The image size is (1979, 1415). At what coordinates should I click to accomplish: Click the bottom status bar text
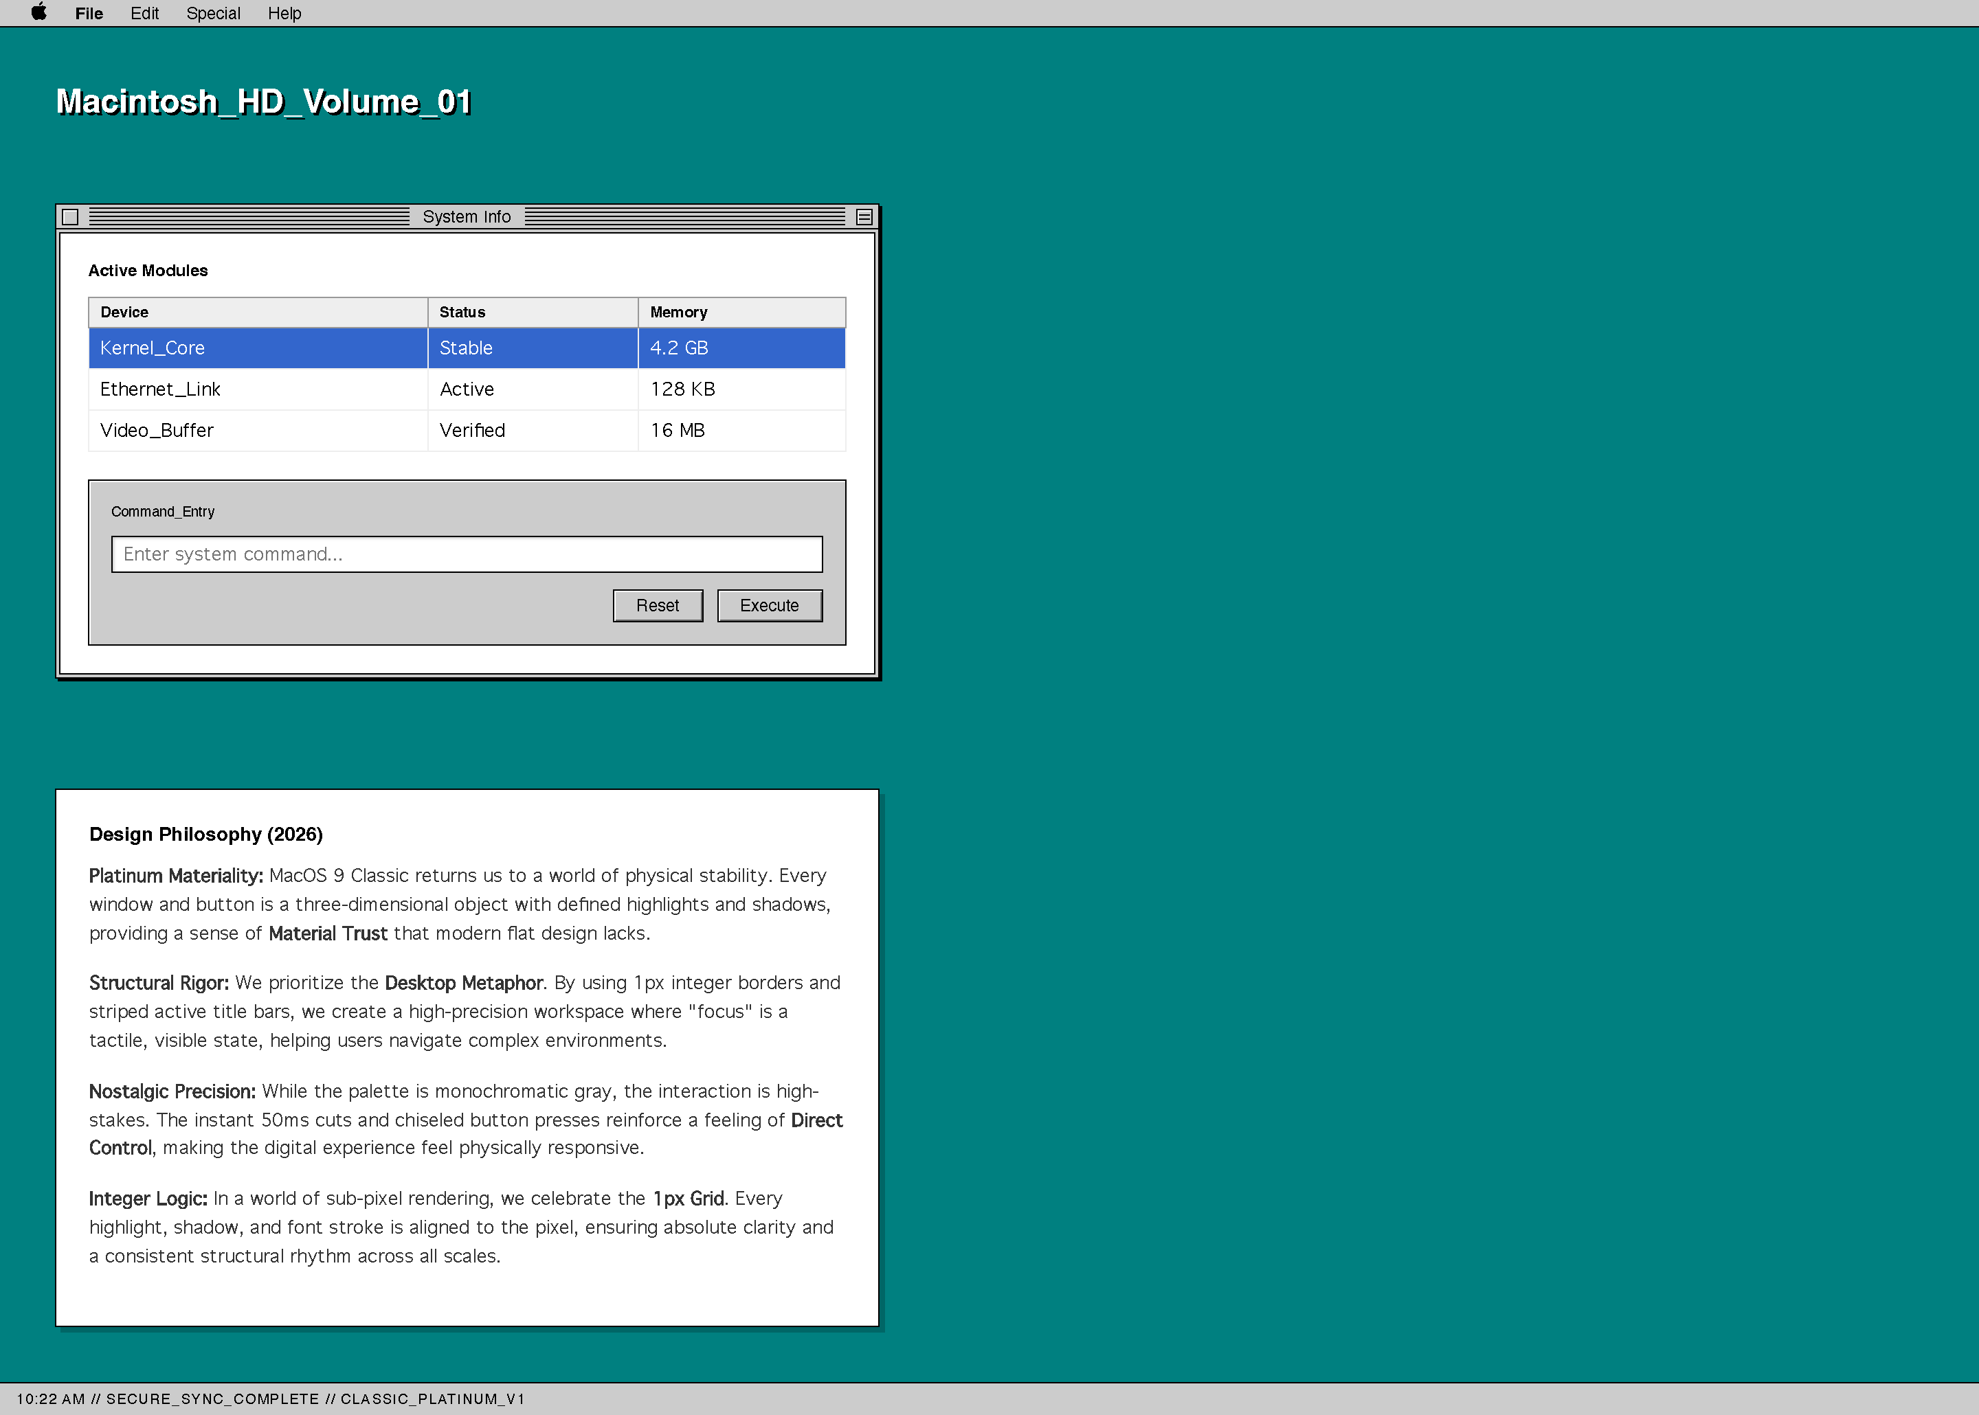coord(270,1399)
